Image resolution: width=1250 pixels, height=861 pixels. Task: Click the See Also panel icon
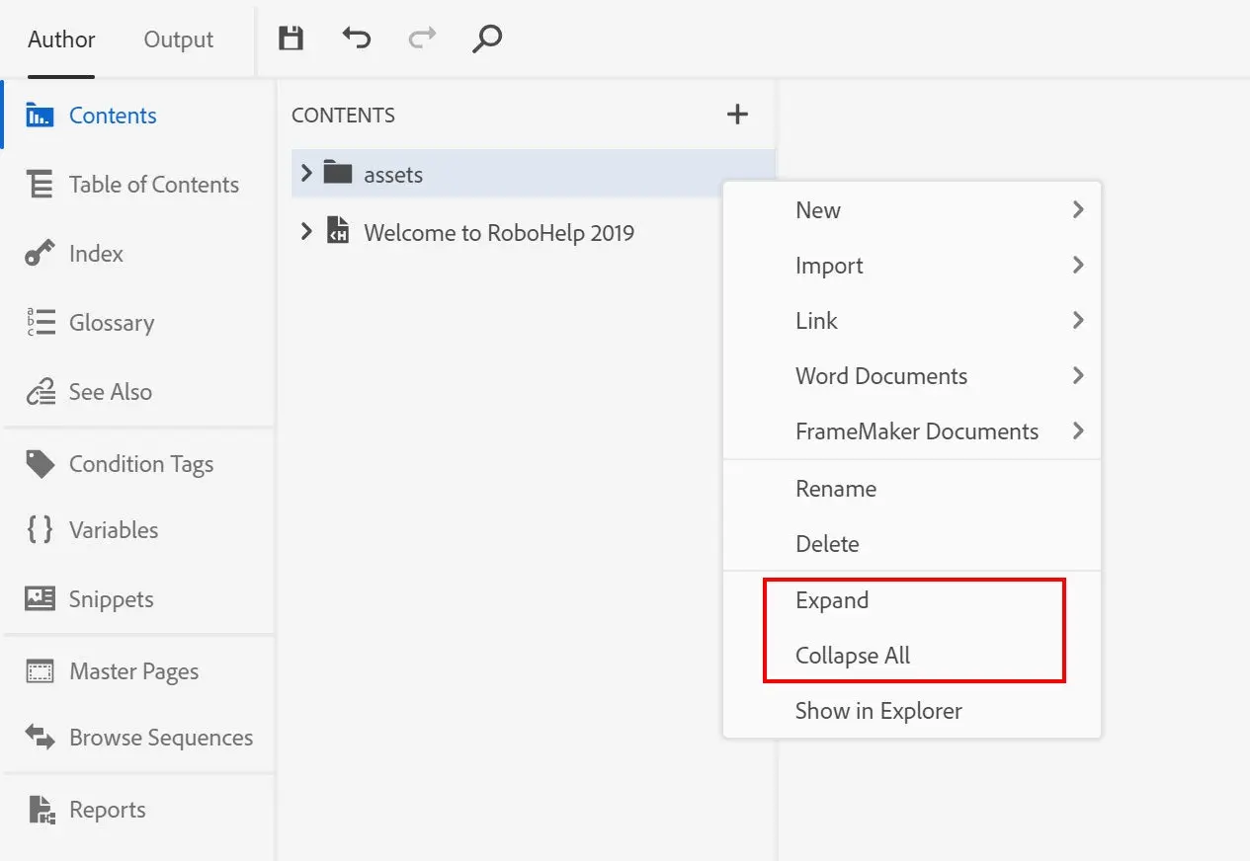[x=40, y=392]
